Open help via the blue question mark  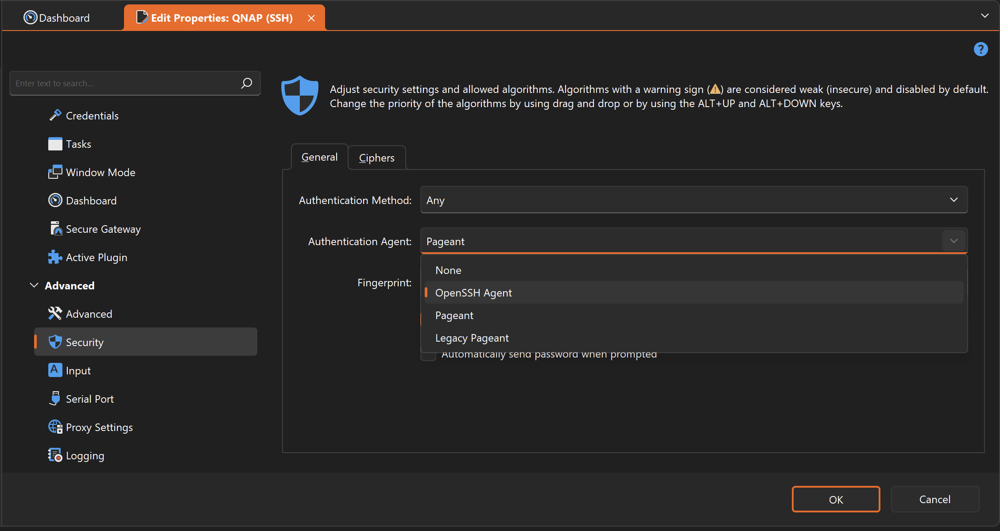981,49
